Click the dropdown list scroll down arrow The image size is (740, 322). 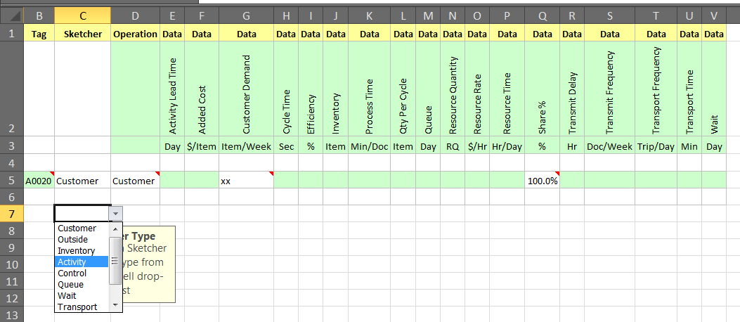[115, 306]
